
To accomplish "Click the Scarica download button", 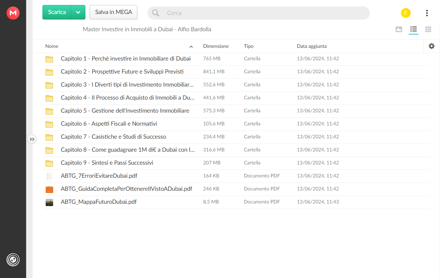I will tap(57, 12).
